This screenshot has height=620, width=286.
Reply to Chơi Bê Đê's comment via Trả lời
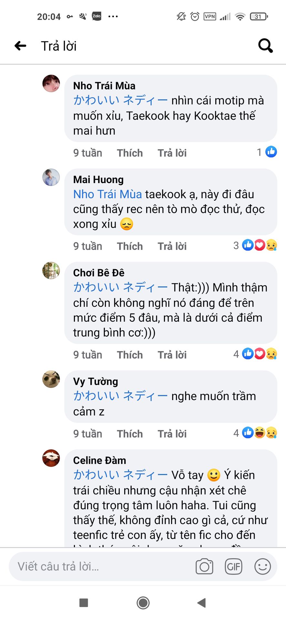click(172, 355)
